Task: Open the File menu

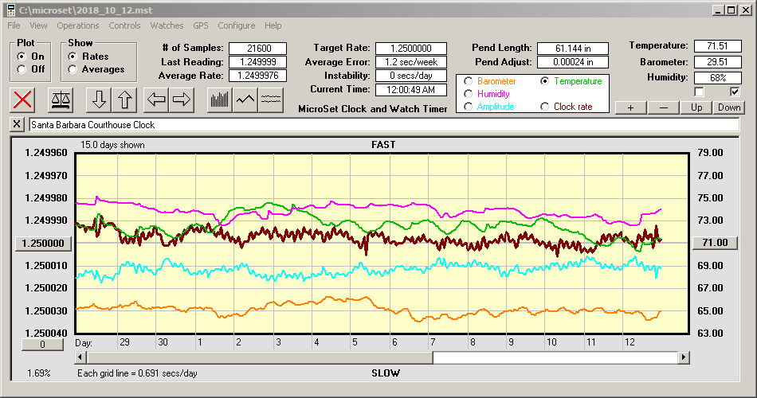Action: click(14, 25)
